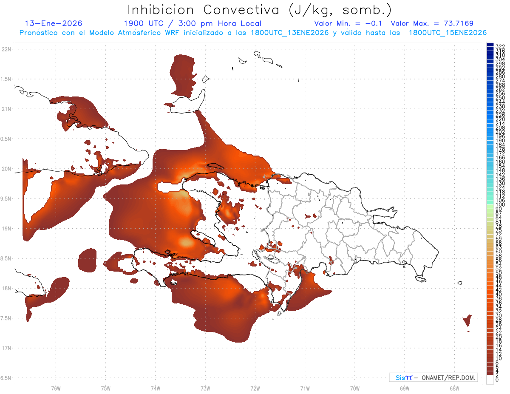
Task: Click the dark navy swatch at top of color scale
Action: coord(490,45)
